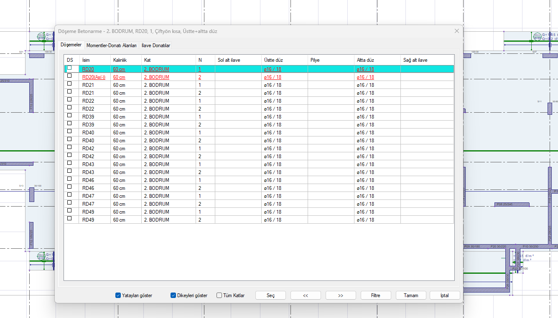
Task: Cancel using the İptal button
Action: [x=444, y=295]
